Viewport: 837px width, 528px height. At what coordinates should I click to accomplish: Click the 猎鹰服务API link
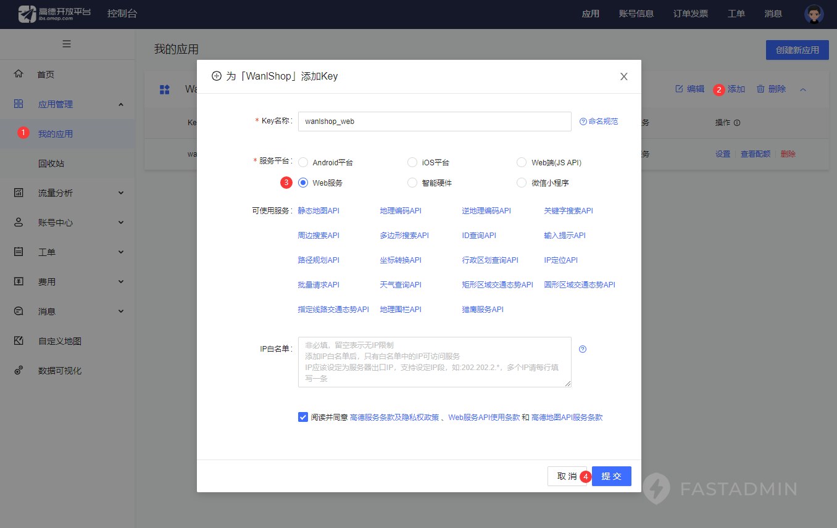[483, 310]
